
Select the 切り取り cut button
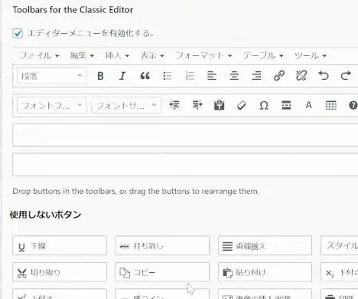[x=60, y=272]
